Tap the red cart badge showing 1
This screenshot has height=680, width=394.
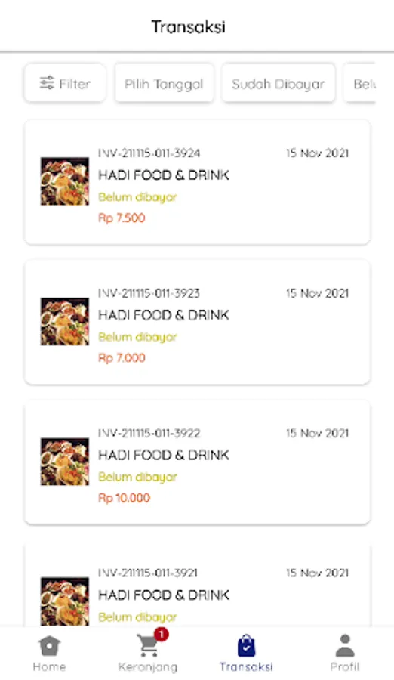162,635
